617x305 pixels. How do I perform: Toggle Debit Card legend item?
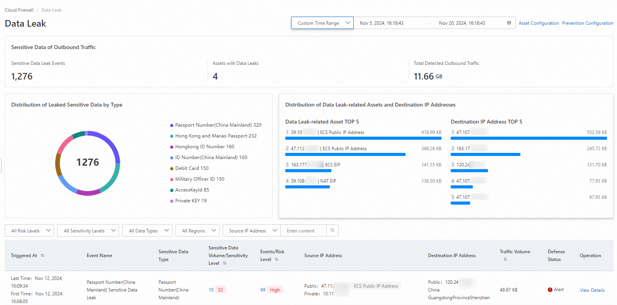(x=189, y=168)
